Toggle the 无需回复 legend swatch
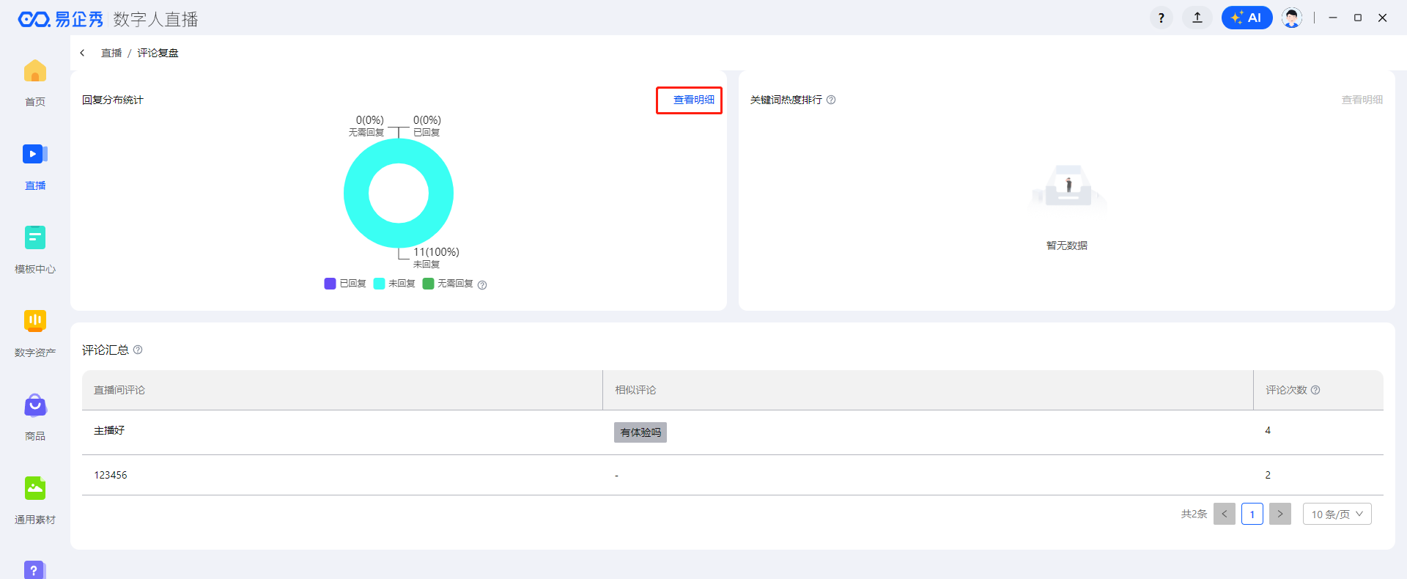The width and height of the screenshot is (1407, 579). pyautogui.click(x=428, y=284)
